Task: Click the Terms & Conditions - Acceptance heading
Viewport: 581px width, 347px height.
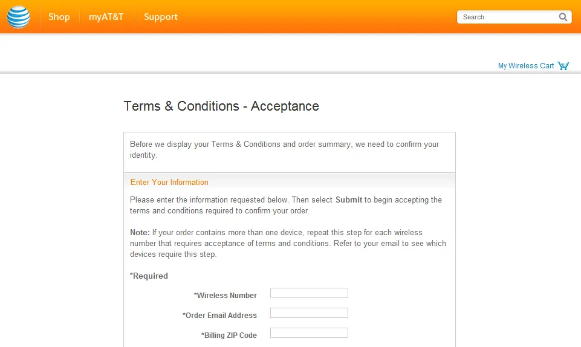Action: point(221,106)
